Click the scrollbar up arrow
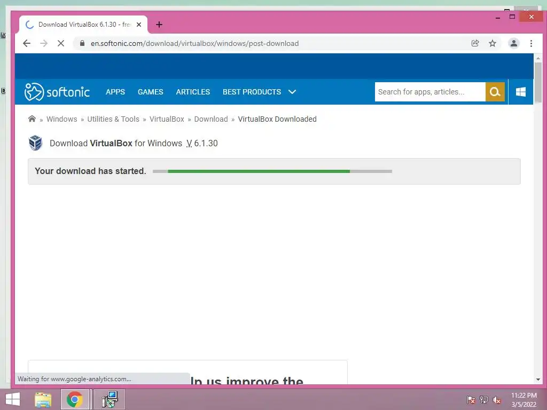Image resolution: width=547 pixels, height=410 pixels. (538, 58)
